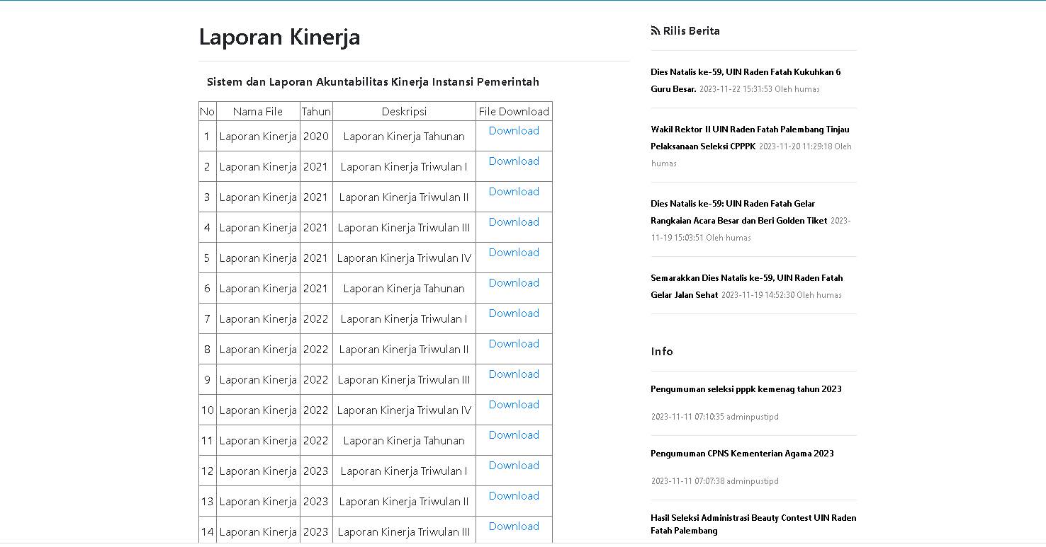Download the 2023 Triwulan II report
The image size is (1046, 547).
(514, 496)
